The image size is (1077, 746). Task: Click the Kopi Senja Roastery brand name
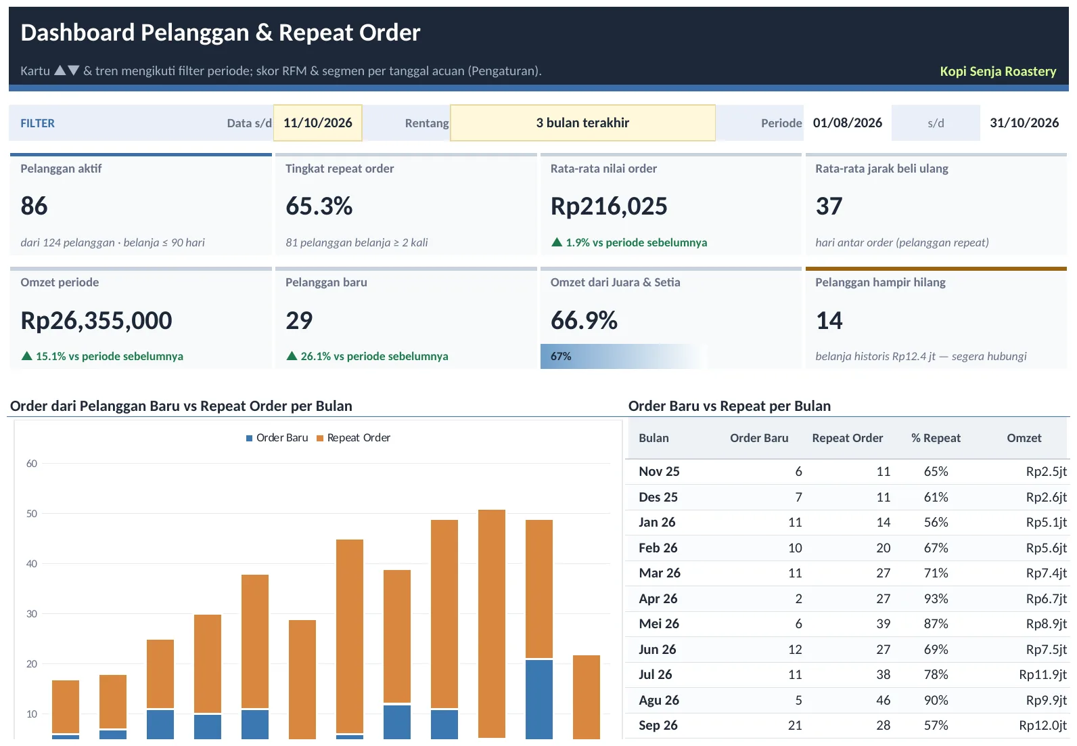point(998,71)
